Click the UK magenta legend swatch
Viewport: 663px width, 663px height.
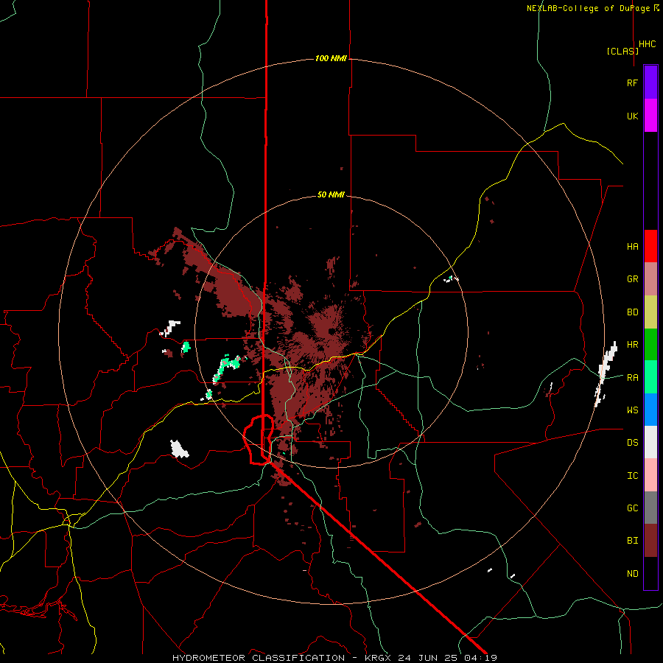click(x=650, y=116)
